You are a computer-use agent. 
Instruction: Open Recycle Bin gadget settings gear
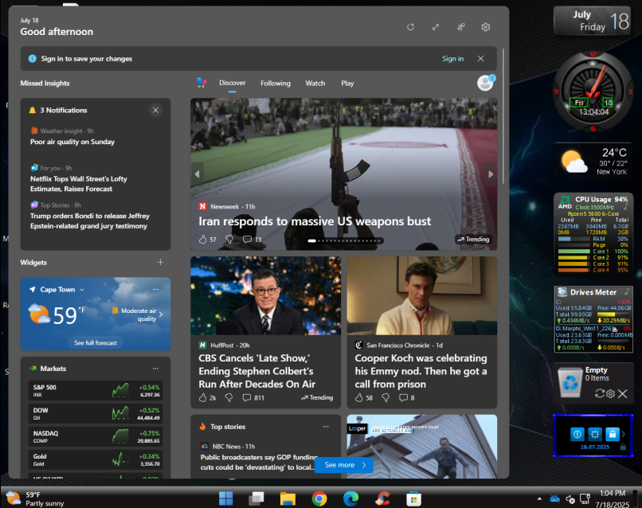[x=610, y=393]
